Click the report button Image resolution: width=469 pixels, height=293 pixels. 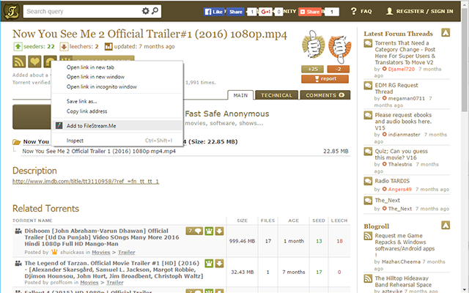[325, 78]
